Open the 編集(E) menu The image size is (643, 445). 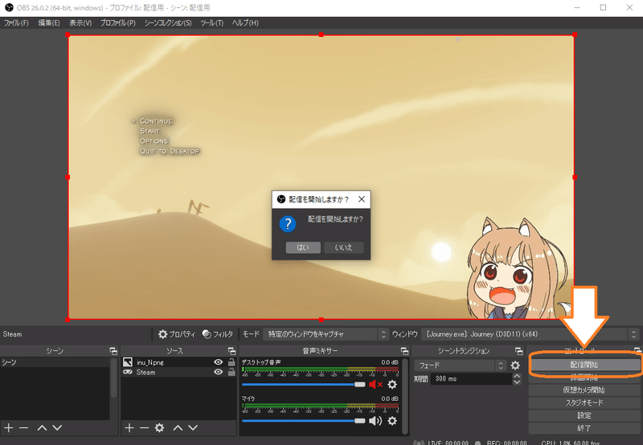(x=49, y=23)
